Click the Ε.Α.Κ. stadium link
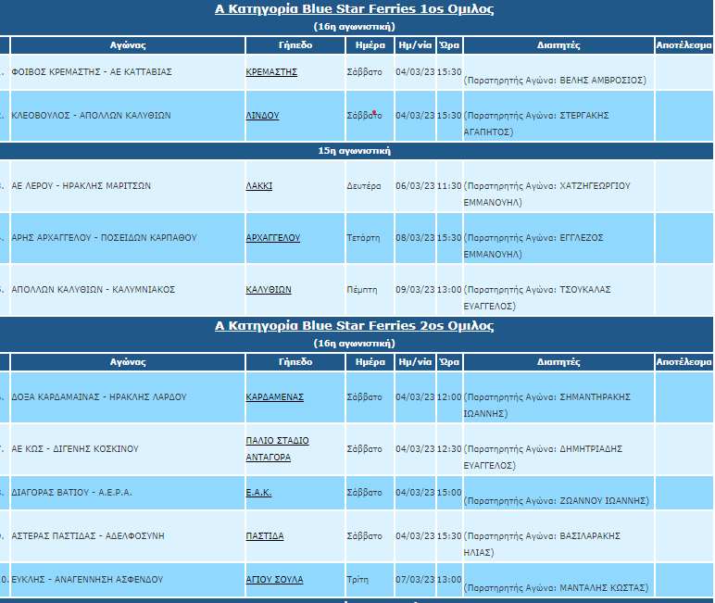 pos(258,493)
